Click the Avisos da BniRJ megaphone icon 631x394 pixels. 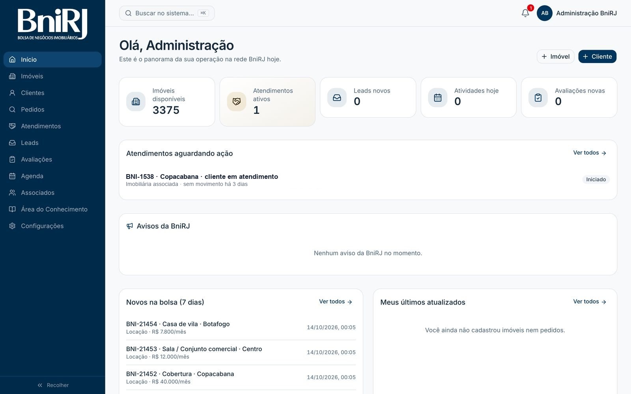pyautogui.click(x=130, y=226)
